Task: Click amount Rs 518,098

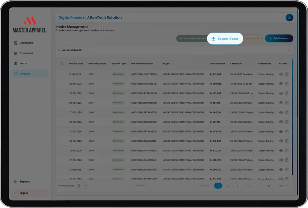Action: (x=215, y=141)
